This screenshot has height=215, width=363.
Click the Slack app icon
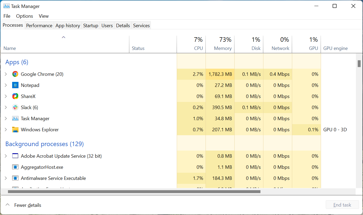15,107
